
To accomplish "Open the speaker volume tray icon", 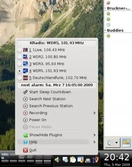I will pyautogui.click(x=57, y=160).
